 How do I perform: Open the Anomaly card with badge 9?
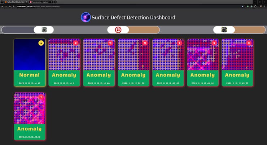point(133,62)
